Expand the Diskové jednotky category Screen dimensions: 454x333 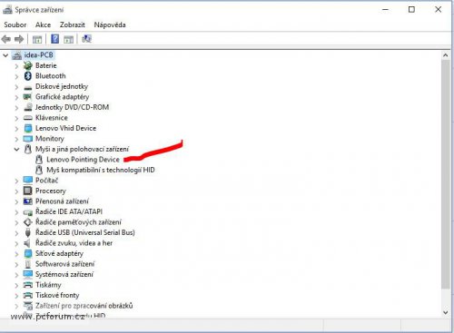[16, 87]
